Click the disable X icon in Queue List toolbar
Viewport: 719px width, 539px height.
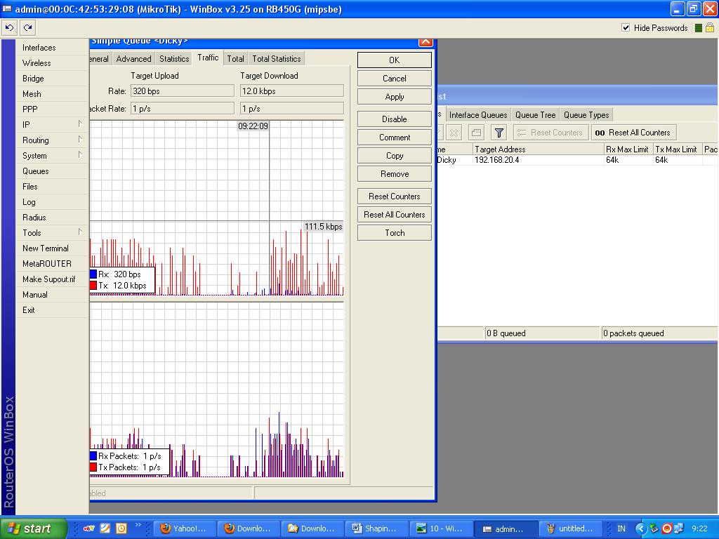click(454, 133)
